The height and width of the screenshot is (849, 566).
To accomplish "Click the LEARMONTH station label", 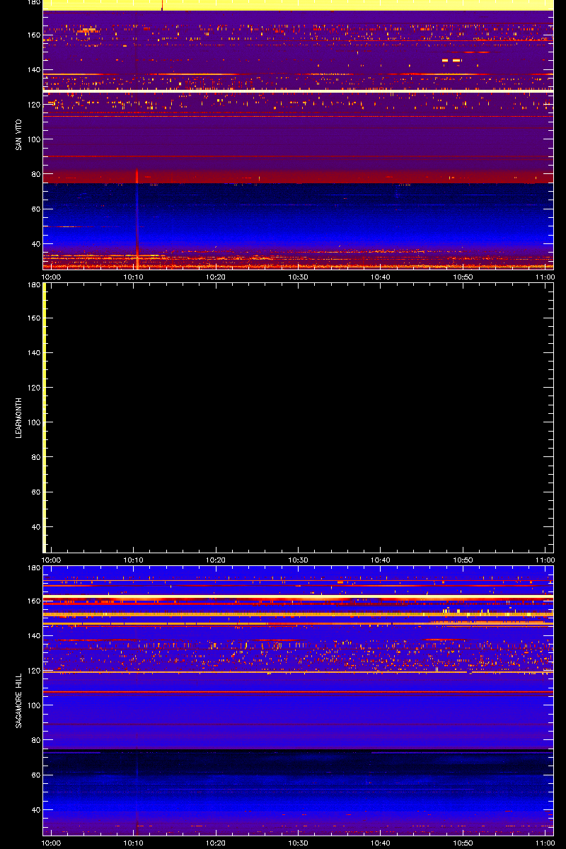I will point(18,417).
